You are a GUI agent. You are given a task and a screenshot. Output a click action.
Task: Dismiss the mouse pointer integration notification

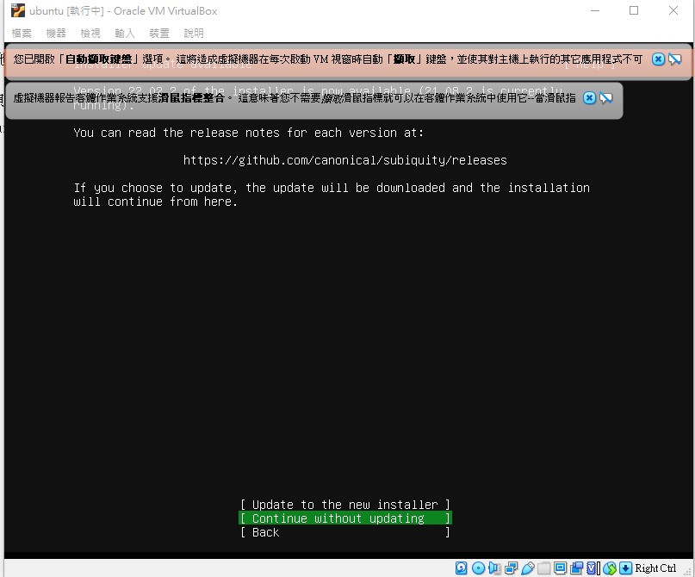[x=589, y=98]
